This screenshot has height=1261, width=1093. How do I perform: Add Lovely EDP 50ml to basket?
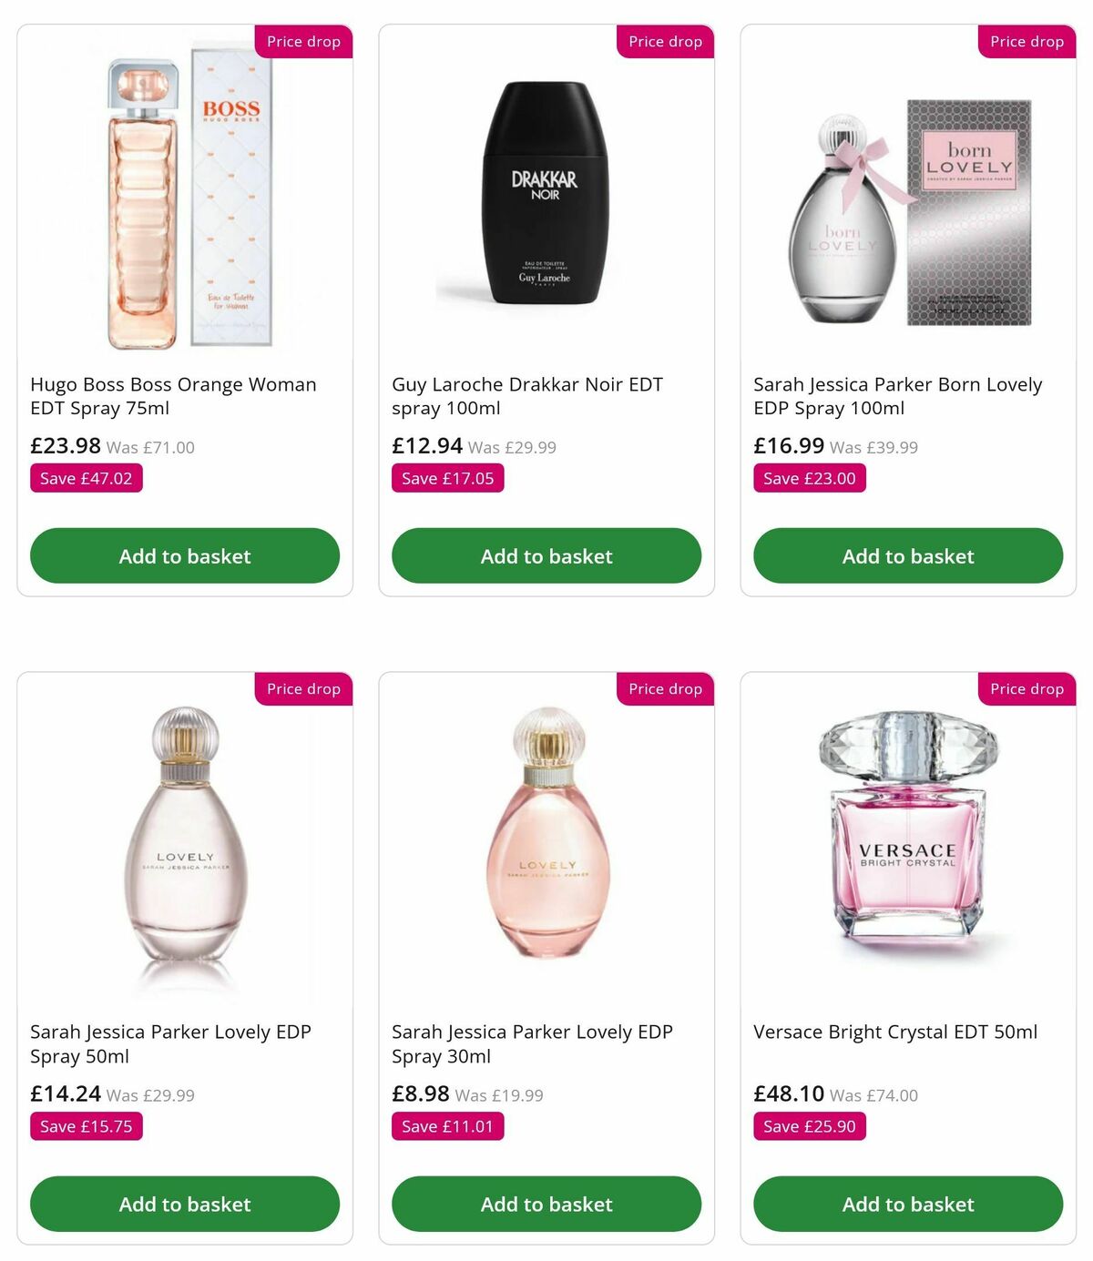[x=184, y=1204]
